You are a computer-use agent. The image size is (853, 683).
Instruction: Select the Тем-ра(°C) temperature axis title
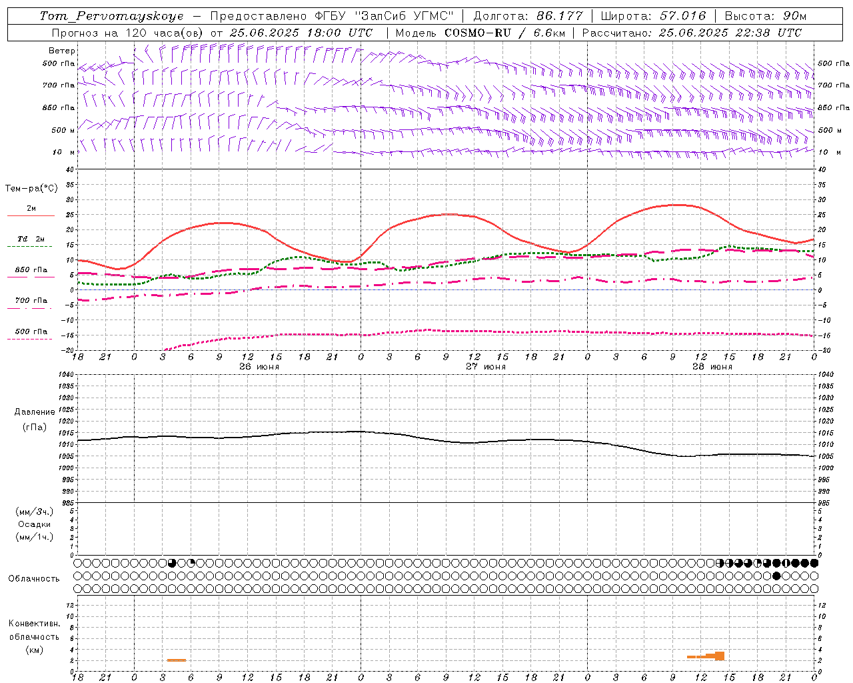click(31, 189)
